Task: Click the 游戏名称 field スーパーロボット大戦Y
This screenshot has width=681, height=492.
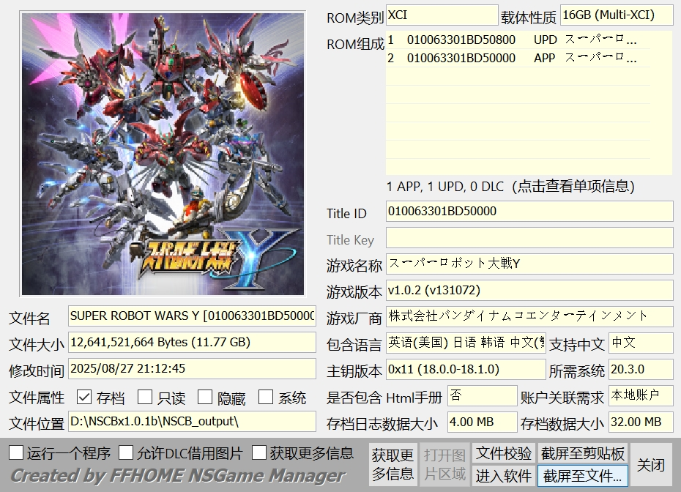Action: 529,264
